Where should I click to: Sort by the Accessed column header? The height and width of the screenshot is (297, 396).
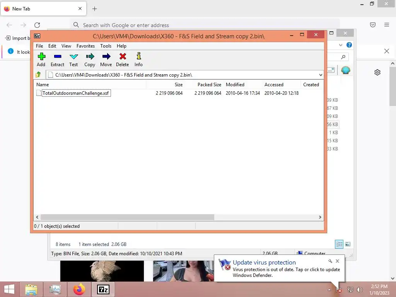point(282,85)
